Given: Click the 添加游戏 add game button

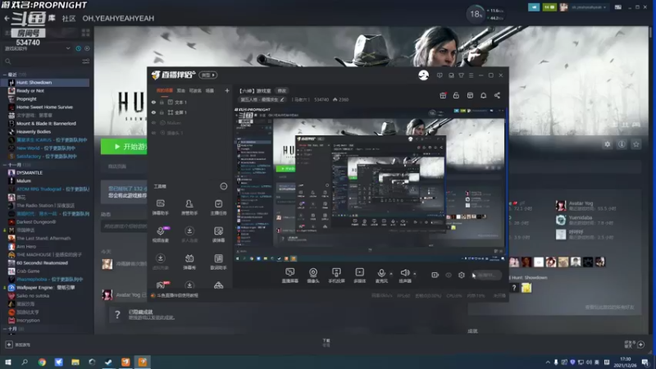Looking at the screenshot, I should (x=17, y=344).
